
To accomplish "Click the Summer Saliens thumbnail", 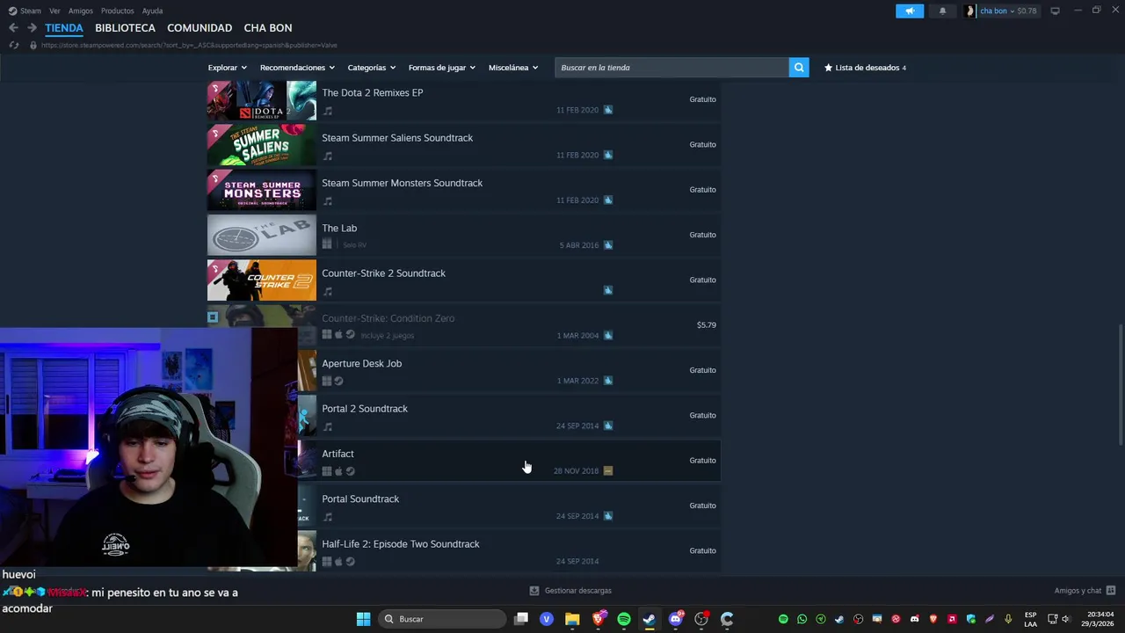I will click(x=262, y=145).
